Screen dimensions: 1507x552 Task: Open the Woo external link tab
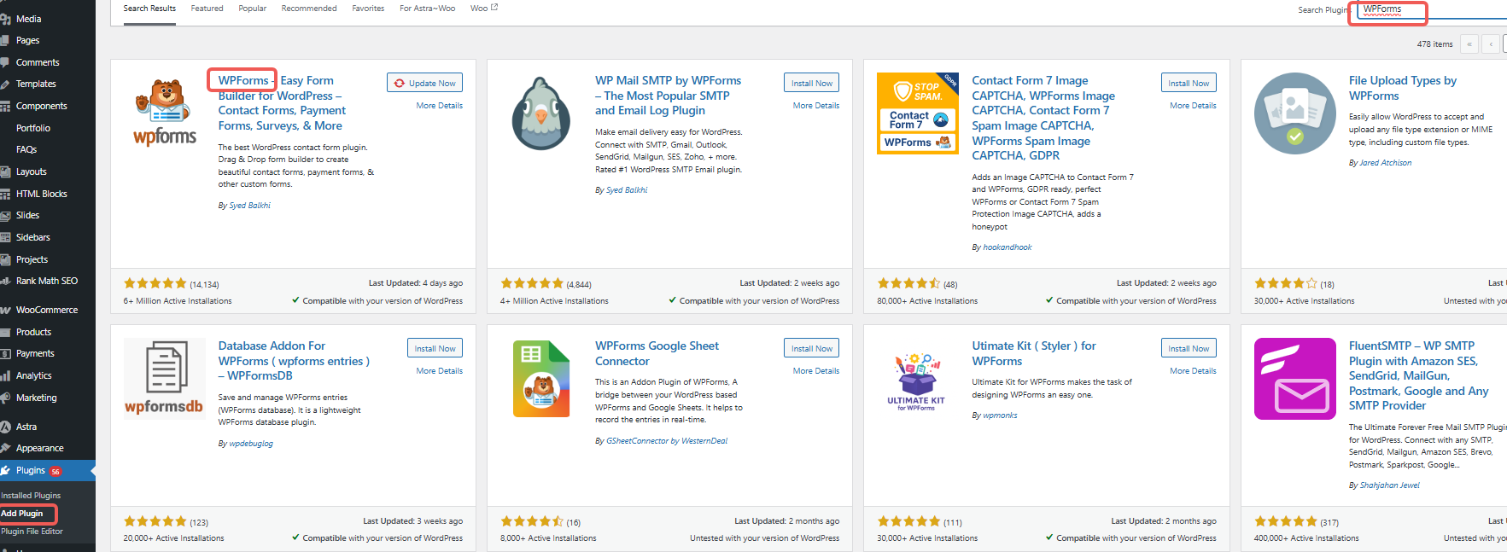tap(483, 9)
